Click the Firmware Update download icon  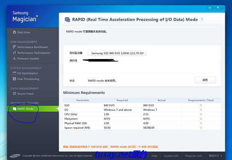(14, 59)
